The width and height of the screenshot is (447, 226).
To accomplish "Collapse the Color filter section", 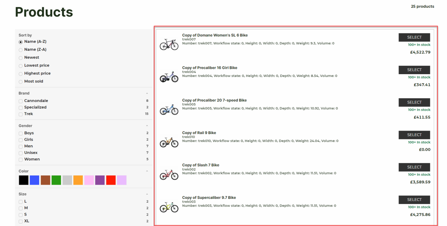I will tap(147, 171).
